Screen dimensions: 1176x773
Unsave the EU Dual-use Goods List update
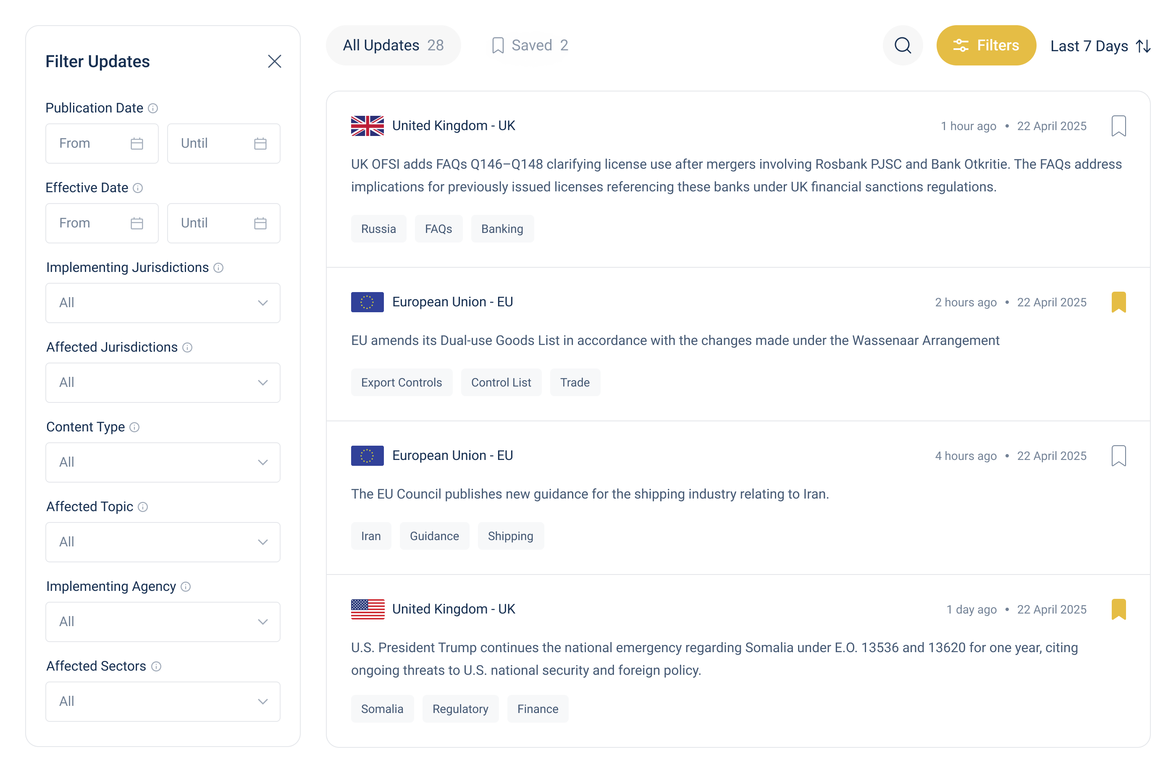1118,302
